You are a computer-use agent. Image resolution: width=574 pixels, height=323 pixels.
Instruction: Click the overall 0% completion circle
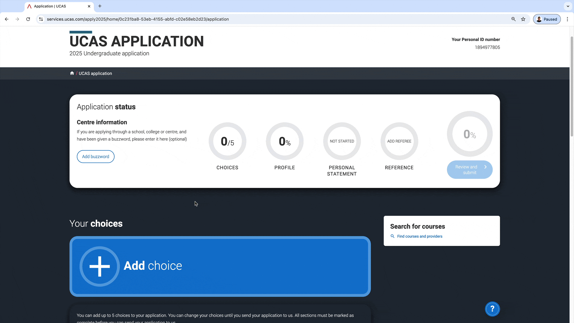[x=470, y=134]
